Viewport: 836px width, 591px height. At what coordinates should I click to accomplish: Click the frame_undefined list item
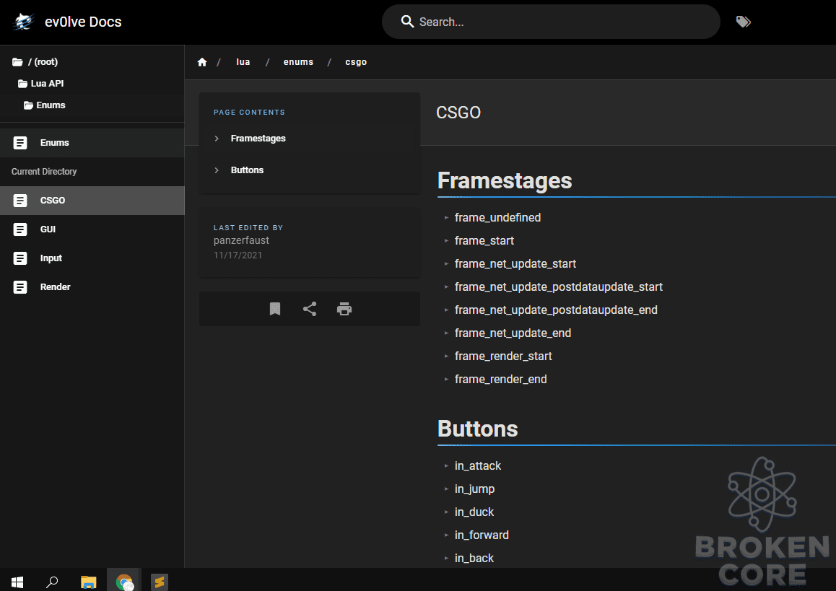(x=497, y=217)
